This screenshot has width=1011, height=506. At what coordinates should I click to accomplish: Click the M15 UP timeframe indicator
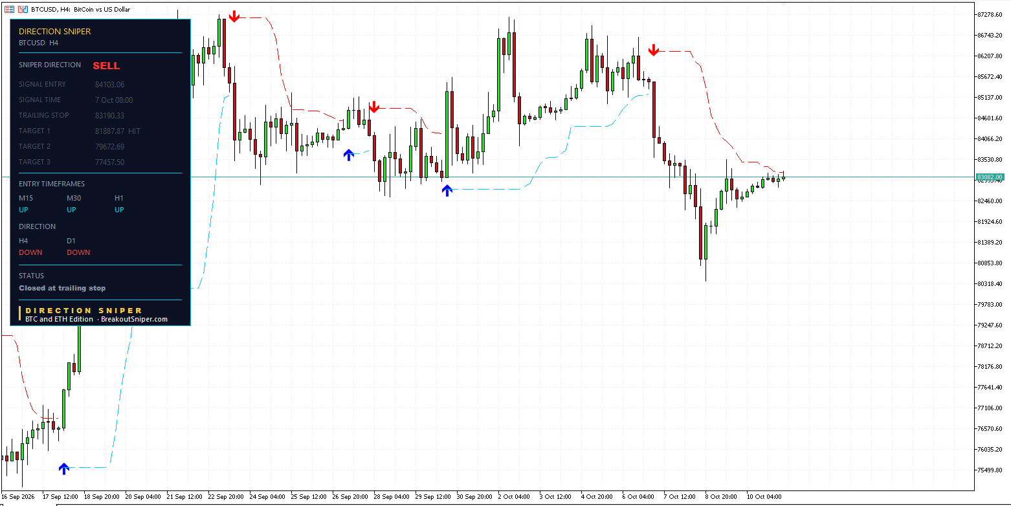pyautogui.click(x=26, y=204)
